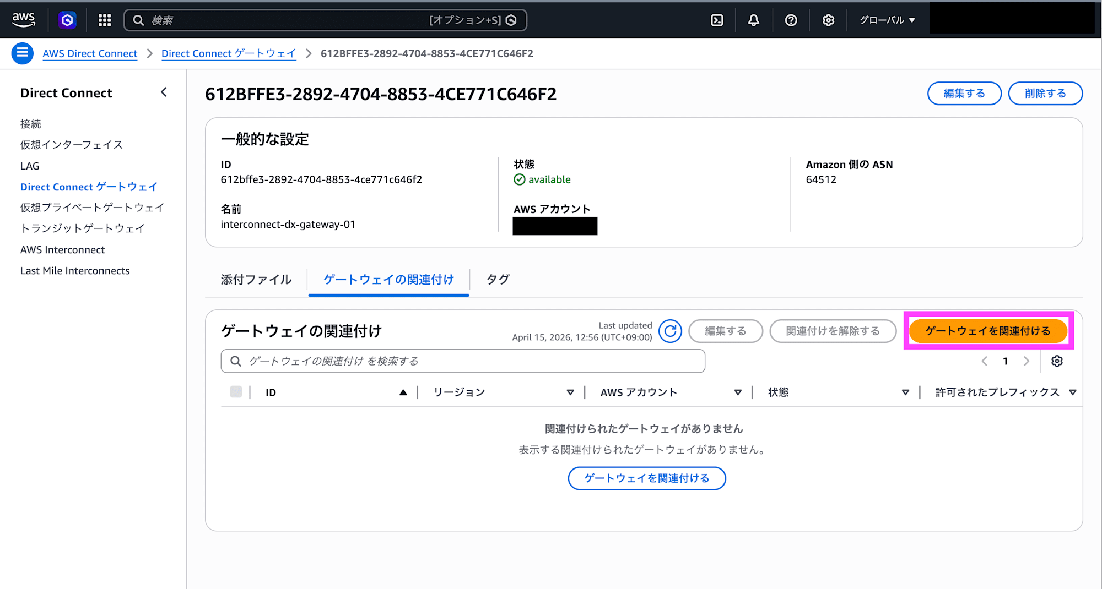Click the gateway association search field
This screenshot has height=589, width=1102.
tap(462, 361)
